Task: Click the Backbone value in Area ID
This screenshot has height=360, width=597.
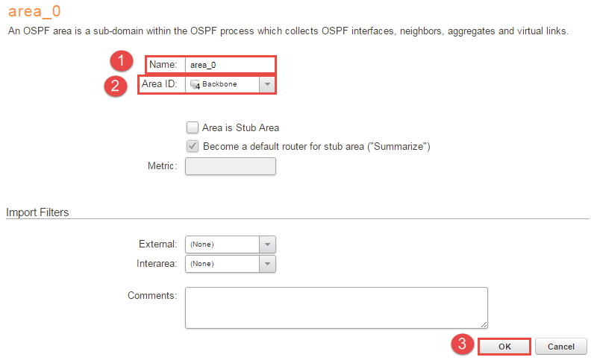Action: pos(220,84)
